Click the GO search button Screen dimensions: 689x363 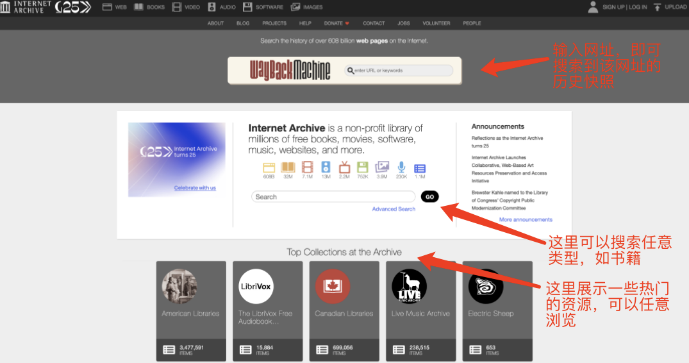tap(430, 196)
